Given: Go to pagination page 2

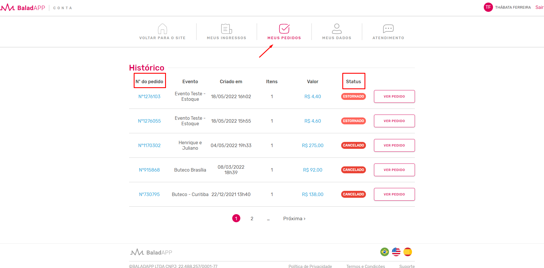Looking at the screenshot, I should click(252, 218).
